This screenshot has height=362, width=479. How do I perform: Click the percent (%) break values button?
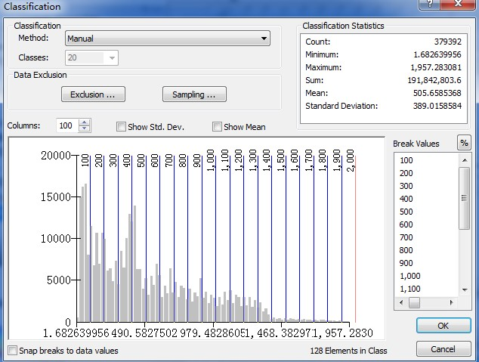(463, 144)
